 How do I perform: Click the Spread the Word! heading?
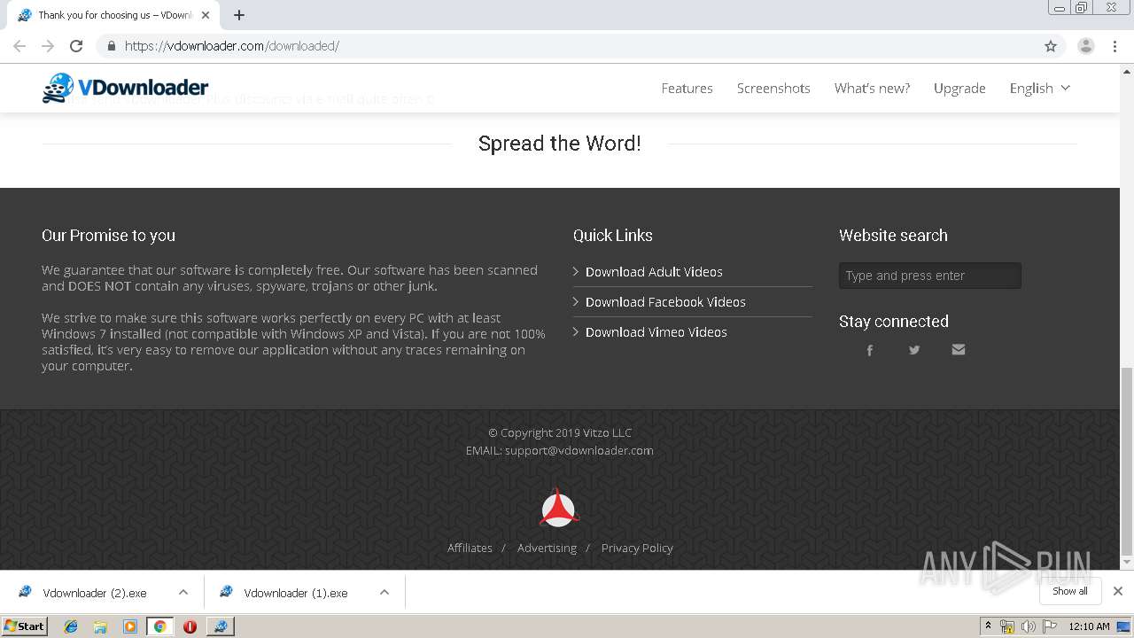[559, 144]
